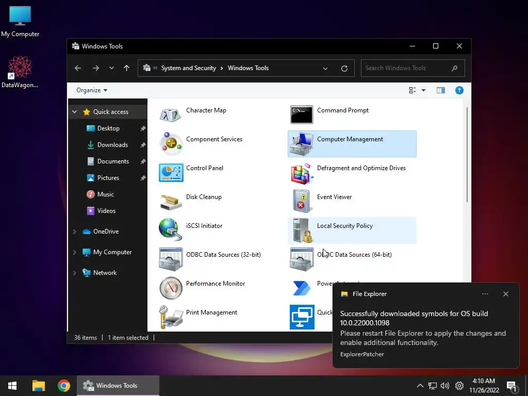The height and width of the screenshot is (396, 528).
Task: Open Local Security Policy icon
Action: coord(302,230)
